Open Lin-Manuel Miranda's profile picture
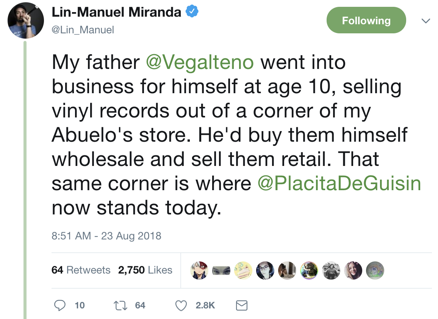The width and height of the screenshot is (438, 319). pos(26,21)
